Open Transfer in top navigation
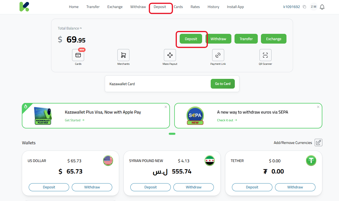Image resolution: width=339 pixels, height=201 pixels. tap(93, 7)
